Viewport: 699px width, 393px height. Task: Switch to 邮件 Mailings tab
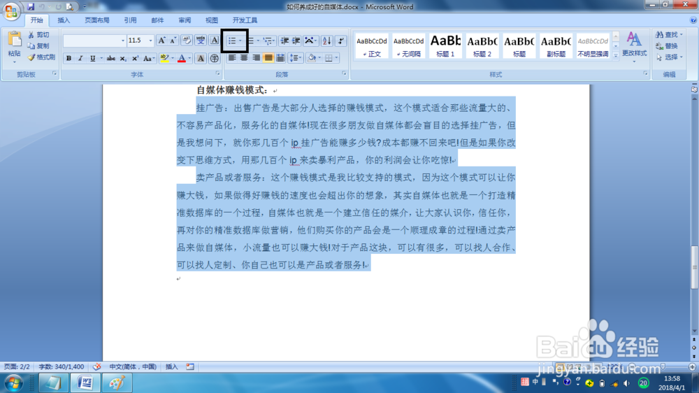coord(157,20)
